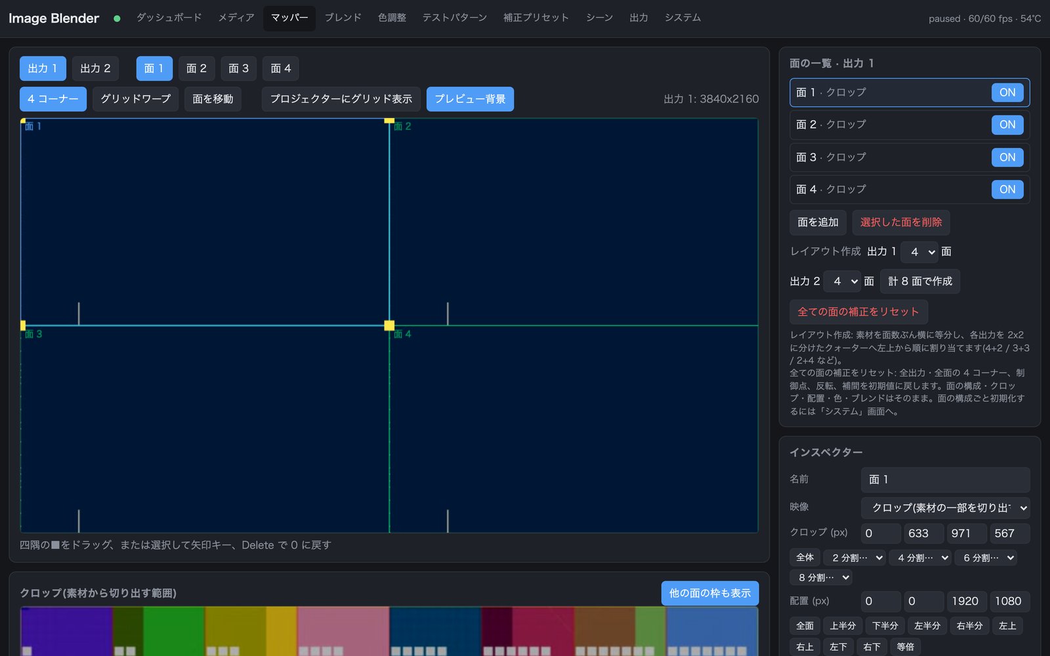The image size is (1050, 656).
Task: Open the ダッシュボード tab
Action: point(169,18)
